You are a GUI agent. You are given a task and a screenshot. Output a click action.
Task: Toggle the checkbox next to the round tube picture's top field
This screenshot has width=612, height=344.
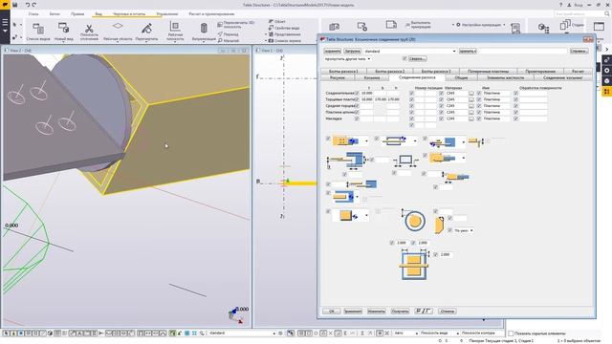pyautogui.click(x=436, y=211)
